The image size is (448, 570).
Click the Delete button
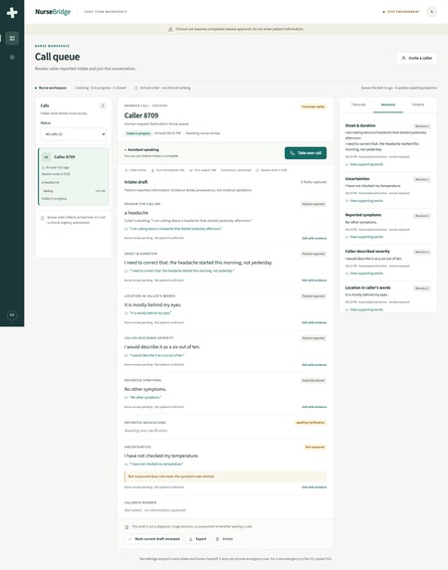point(224,539)
